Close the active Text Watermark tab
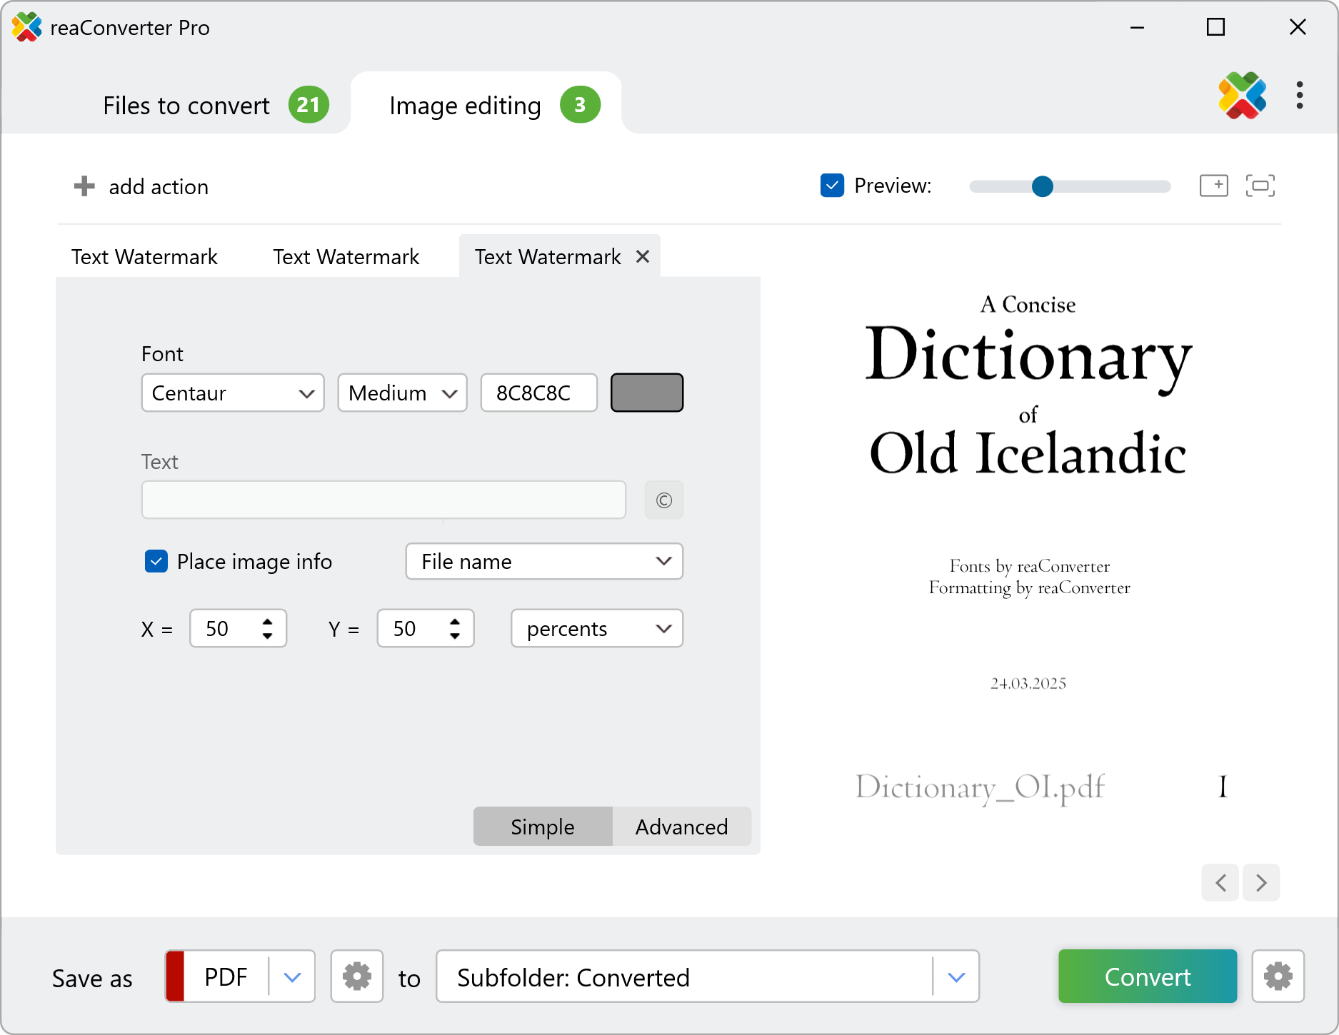The width and height of the screenshot is (1339, 1035). pos(643,256)
